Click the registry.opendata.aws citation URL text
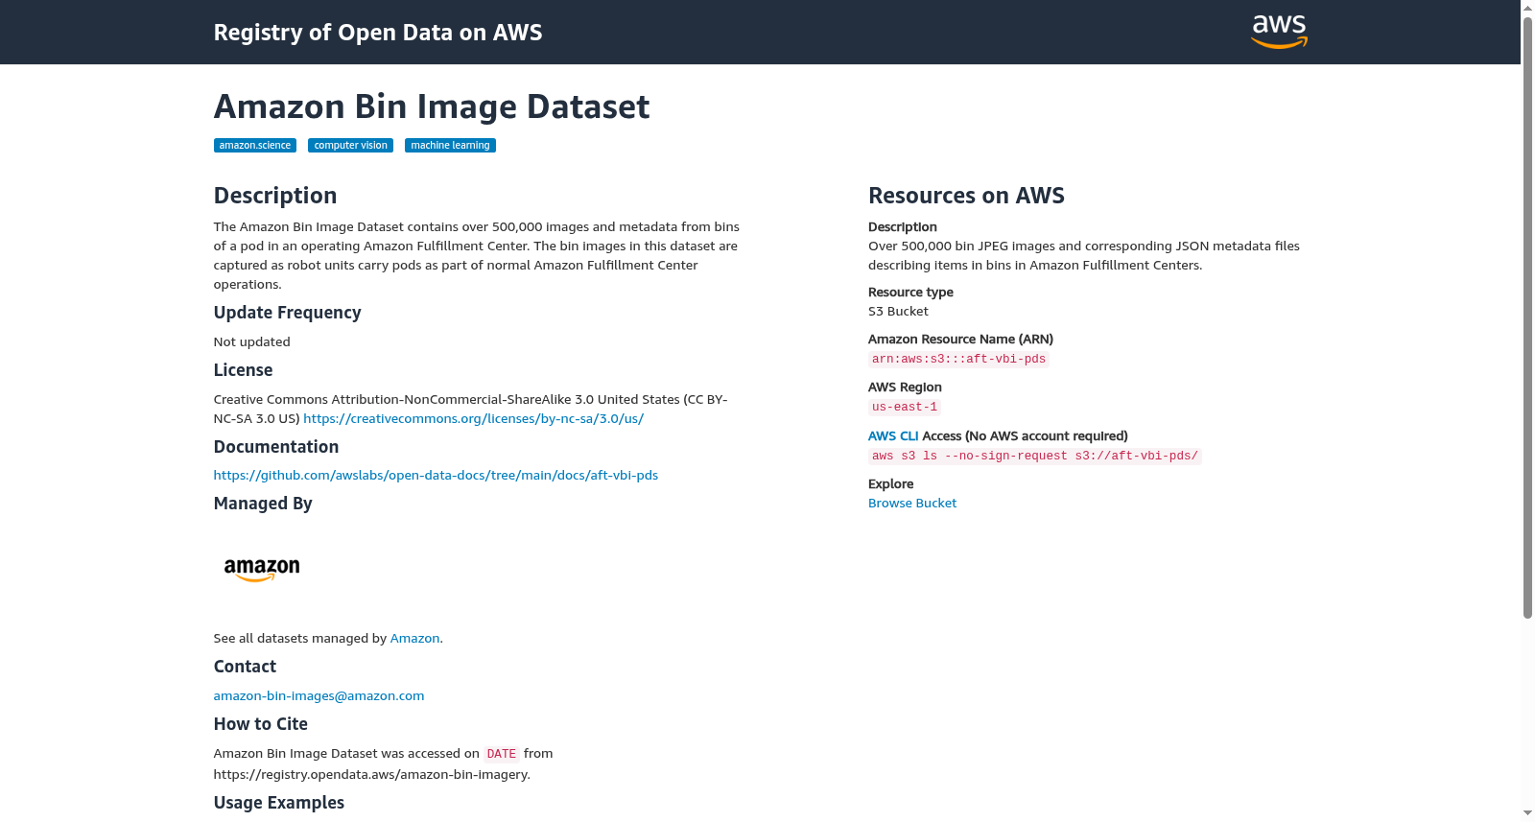The image size is (1535, 822). (371, 775)
